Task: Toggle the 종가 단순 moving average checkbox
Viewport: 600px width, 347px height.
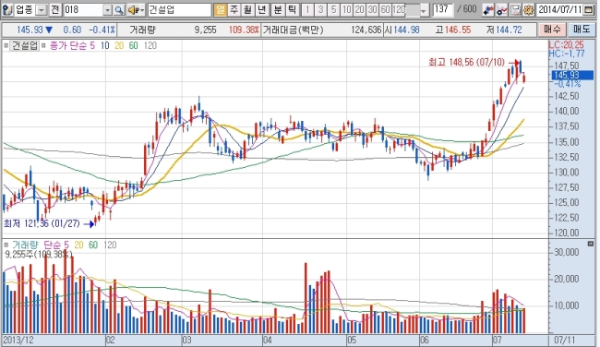Action: (43, 45)
